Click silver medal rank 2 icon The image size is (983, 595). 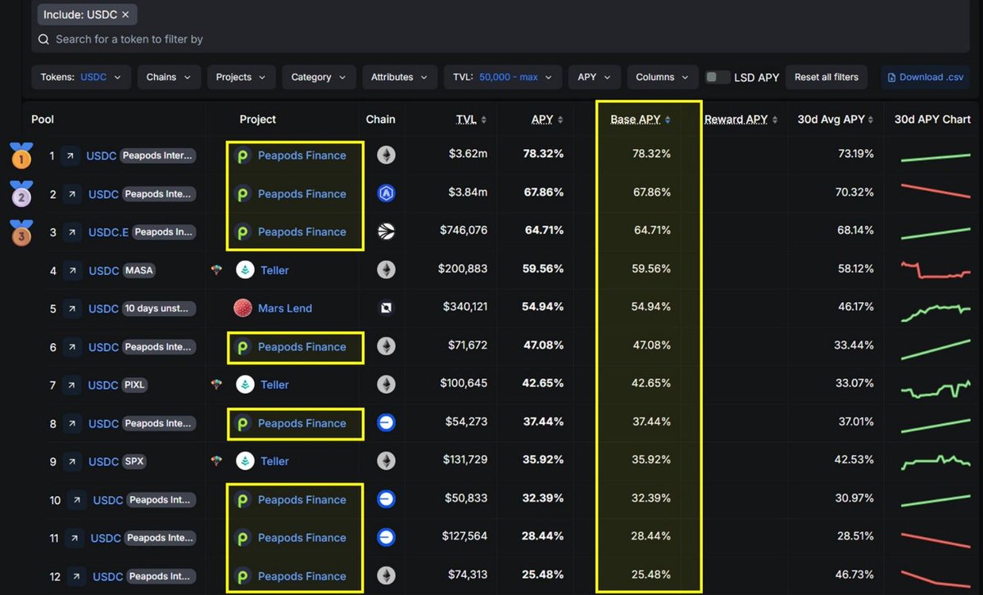point(20,194)
